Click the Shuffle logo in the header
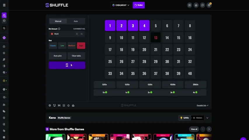This screenshot has height=140, width=249. [57, 5]
